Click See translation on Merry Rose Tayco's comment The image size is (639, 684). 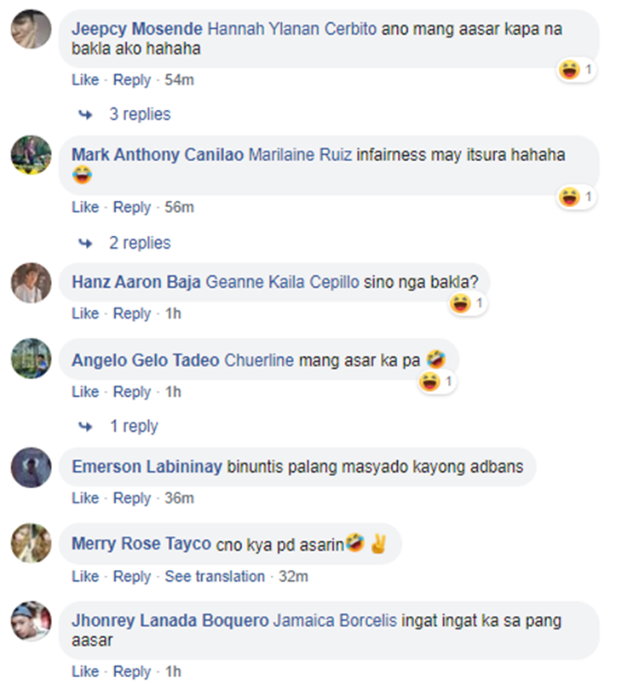click(x=215, y=577)
